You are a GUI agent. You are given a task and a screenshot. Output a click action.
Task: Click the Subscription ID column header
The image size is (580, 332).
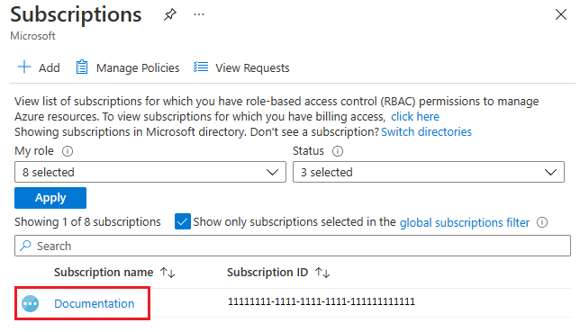tap(267, 273)
